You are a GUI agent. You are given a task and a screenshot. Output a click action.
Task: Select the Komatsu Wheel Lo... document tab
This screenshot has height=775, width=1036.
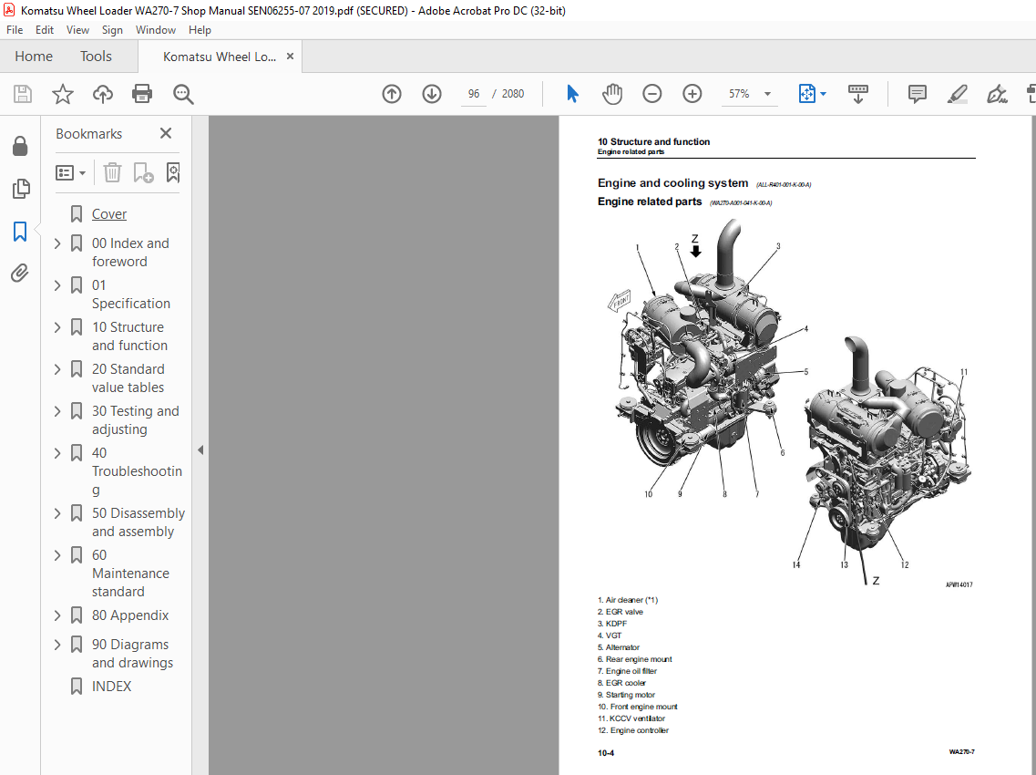tap(220, 57)
